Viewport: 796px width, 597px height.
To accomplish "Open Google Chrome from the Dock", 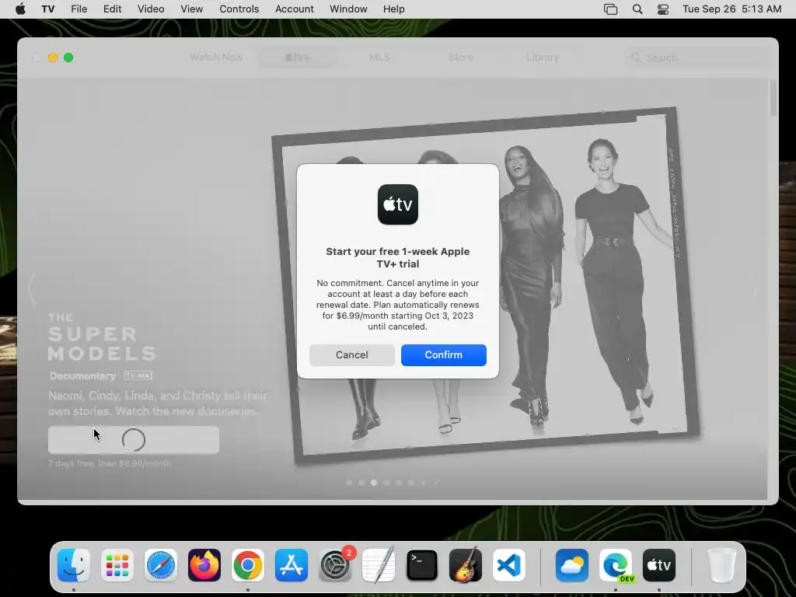I will (x=248, y=565).
